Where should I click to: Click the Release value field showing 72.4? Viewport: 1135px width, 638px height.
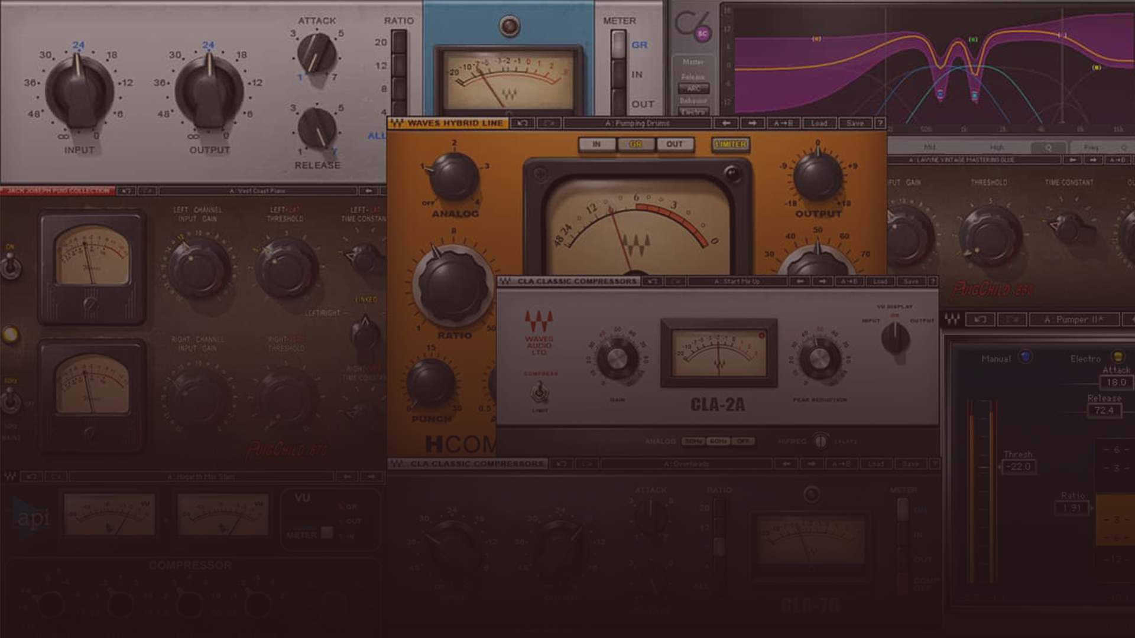(1104, 410)
